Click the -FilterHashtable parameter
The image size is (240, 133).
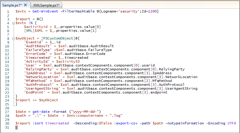tap(78, 11)
